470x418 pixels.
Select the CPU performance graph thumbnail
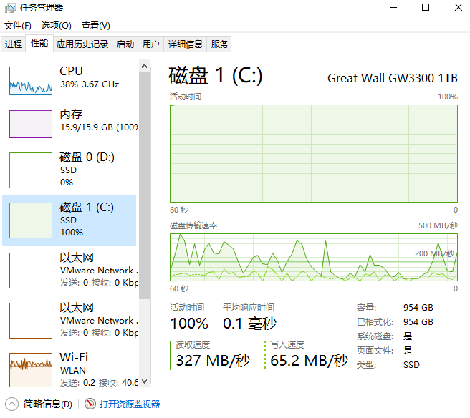coord(31,81)
